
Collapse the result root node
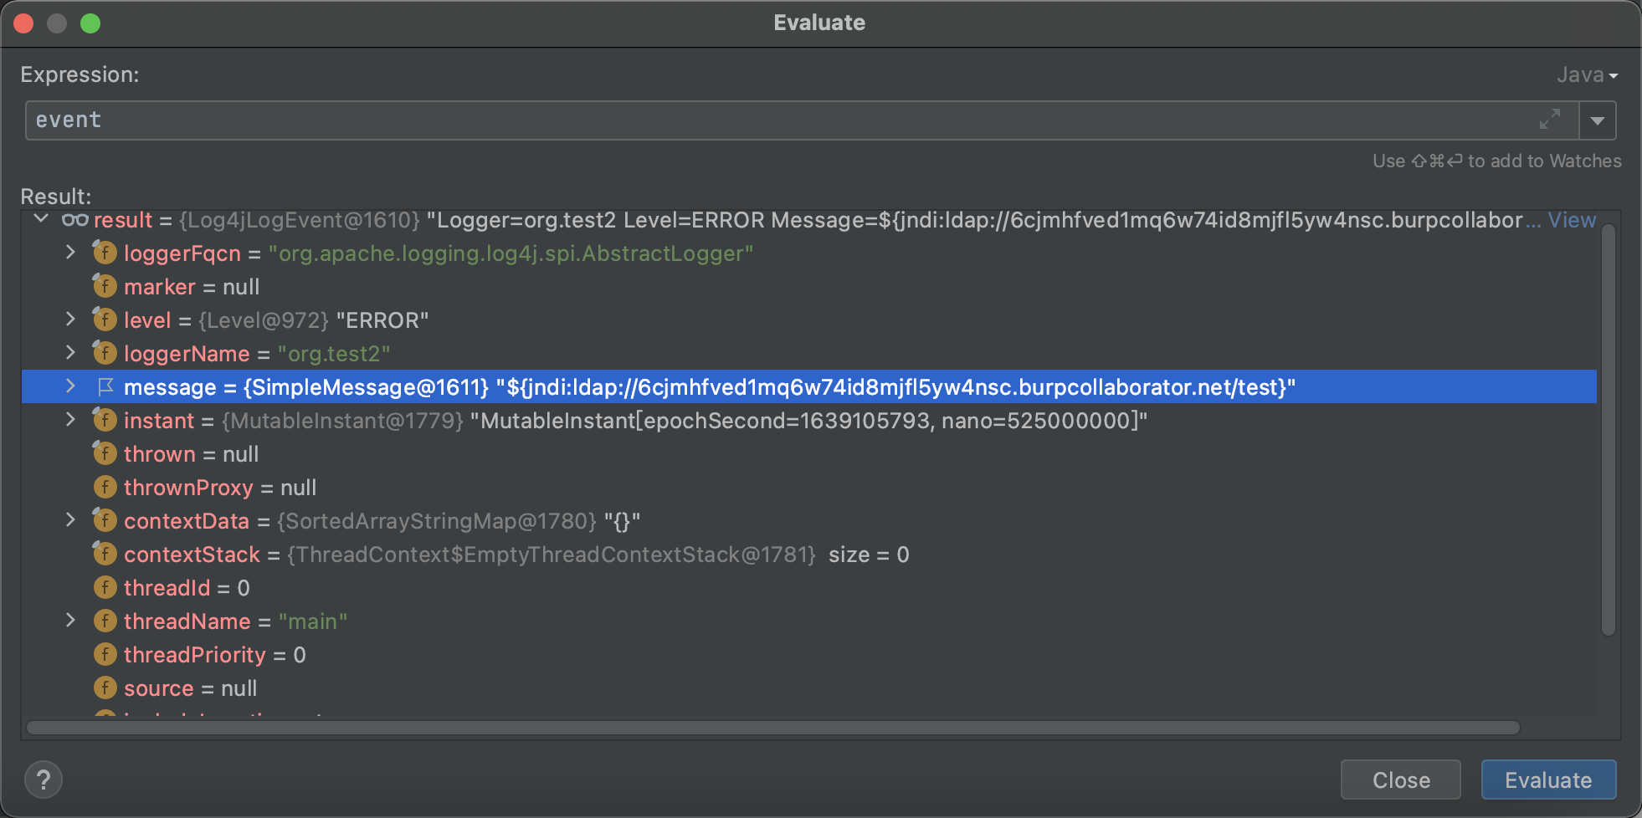point(40,219)
